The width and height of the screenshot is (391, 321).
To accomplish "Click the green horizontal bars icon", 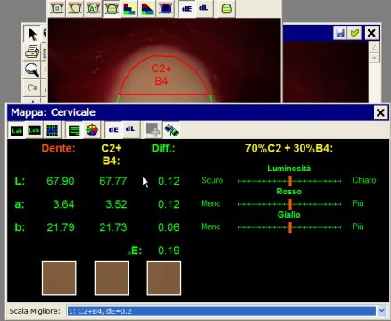I will pos(74,130).
